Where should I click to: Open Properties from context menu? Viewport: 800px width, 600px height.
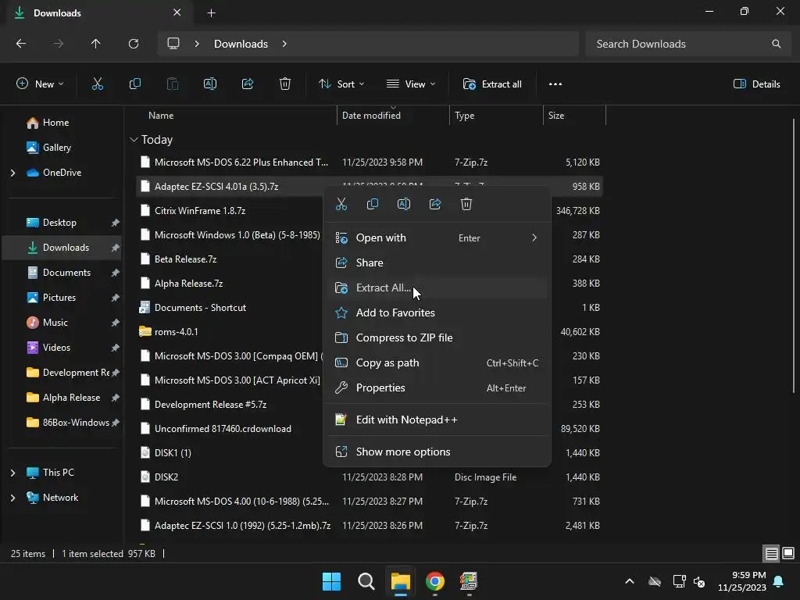(437, 387)
